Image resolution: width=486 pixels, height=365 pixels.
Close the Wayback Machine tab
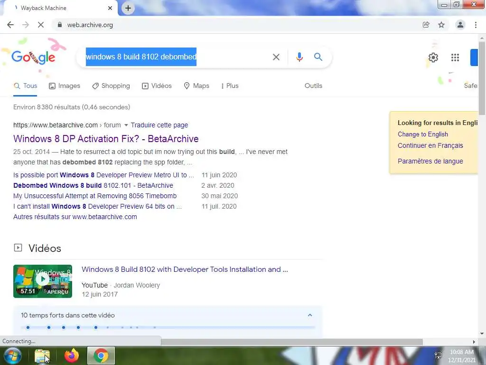pos(110,8)
